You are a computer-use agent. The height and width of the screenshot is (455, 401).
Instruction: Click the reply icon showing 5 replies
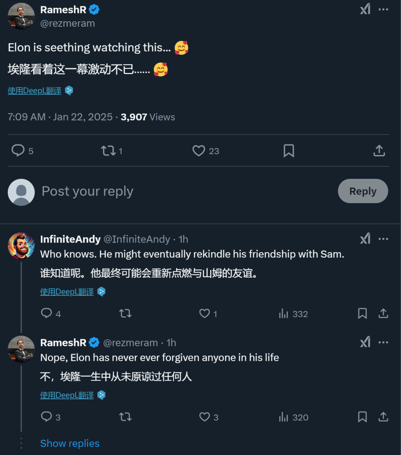(22, 151)
